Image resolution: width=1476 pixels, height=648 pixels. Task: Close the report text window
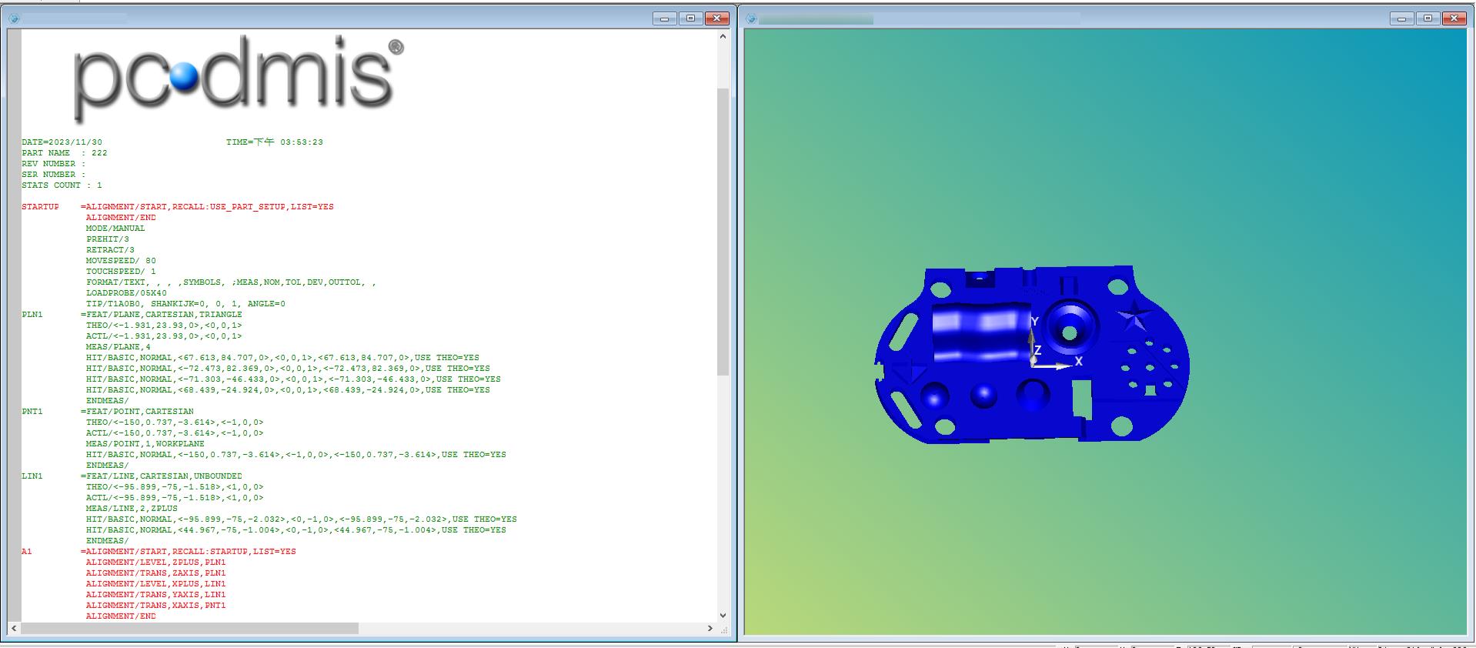click(716, 18)
